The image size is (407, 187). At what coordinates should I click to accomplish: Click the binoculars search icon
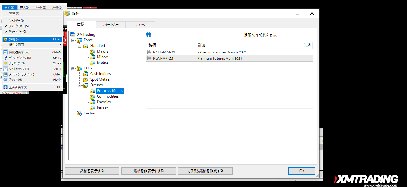149,35
